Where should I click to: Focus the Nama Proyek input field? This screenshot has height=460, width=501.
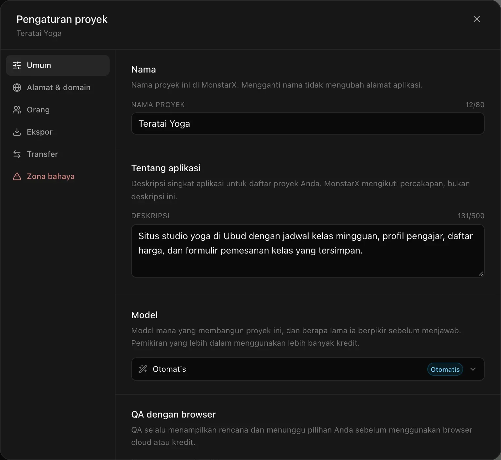(x=308, y=123)
